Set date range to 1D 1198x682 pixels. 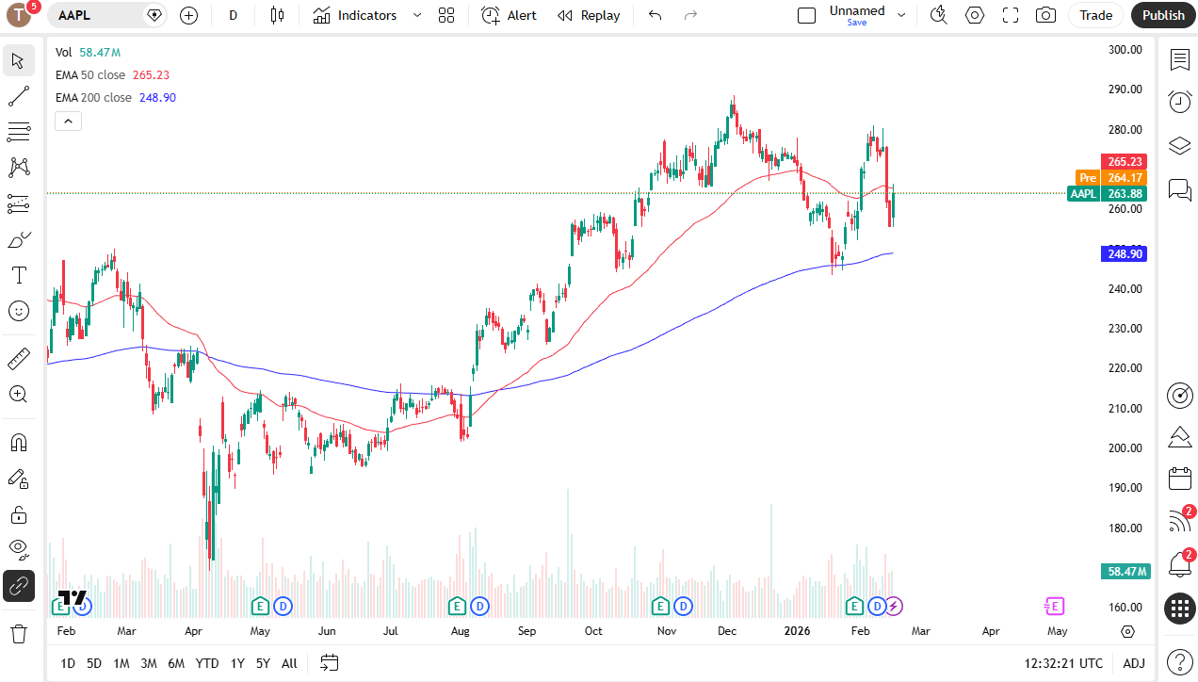68,663
